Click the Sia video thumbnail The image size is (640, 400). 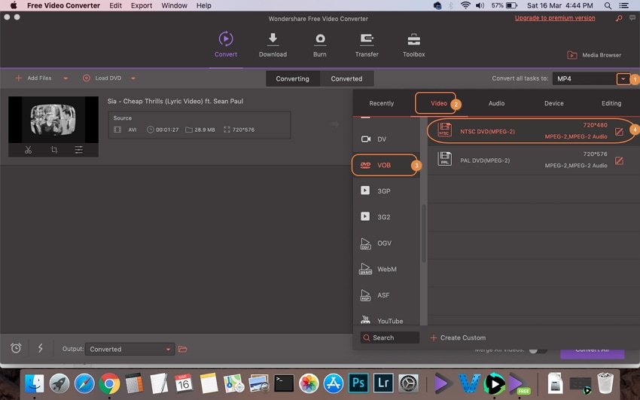pyautogui.click(x=53, y=120)
